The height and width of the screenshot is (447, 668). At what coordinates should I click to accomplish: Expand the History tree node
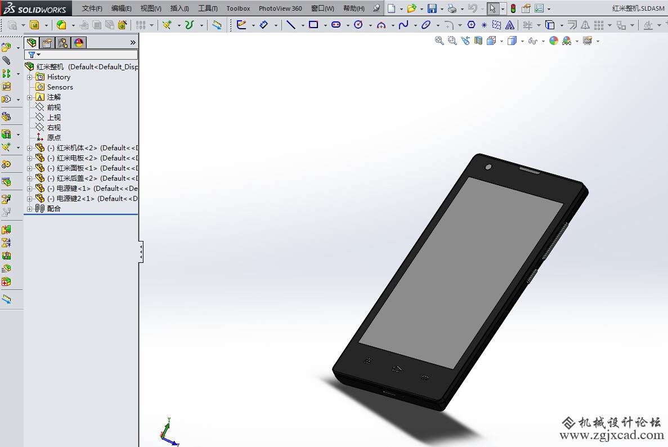tap(30, 77)
